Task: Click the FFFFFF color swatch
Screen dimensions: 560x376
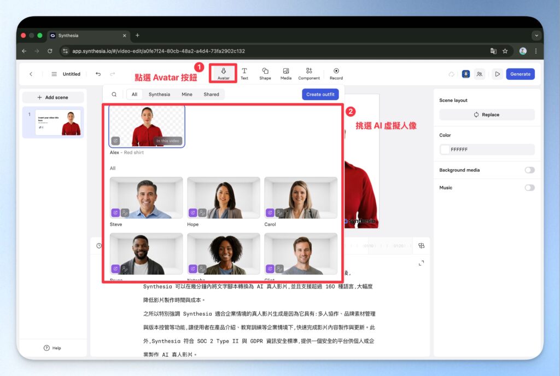Action: click(x=445, y=149)
